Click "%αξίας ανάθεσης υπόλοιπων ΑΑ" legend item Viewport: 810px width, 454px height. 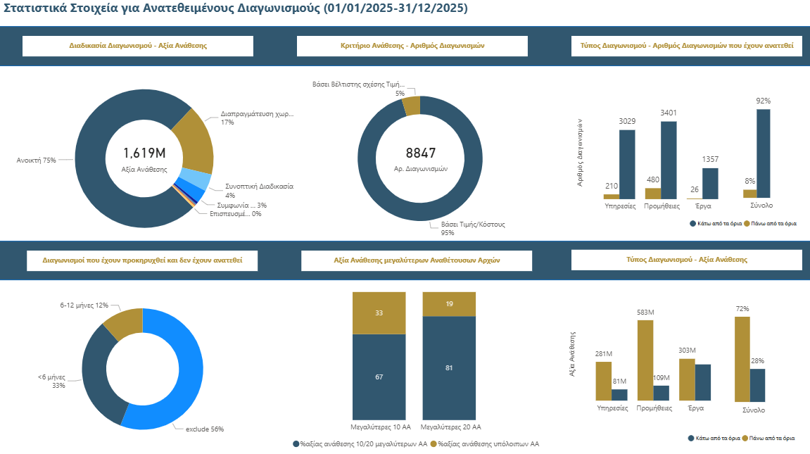484,444
